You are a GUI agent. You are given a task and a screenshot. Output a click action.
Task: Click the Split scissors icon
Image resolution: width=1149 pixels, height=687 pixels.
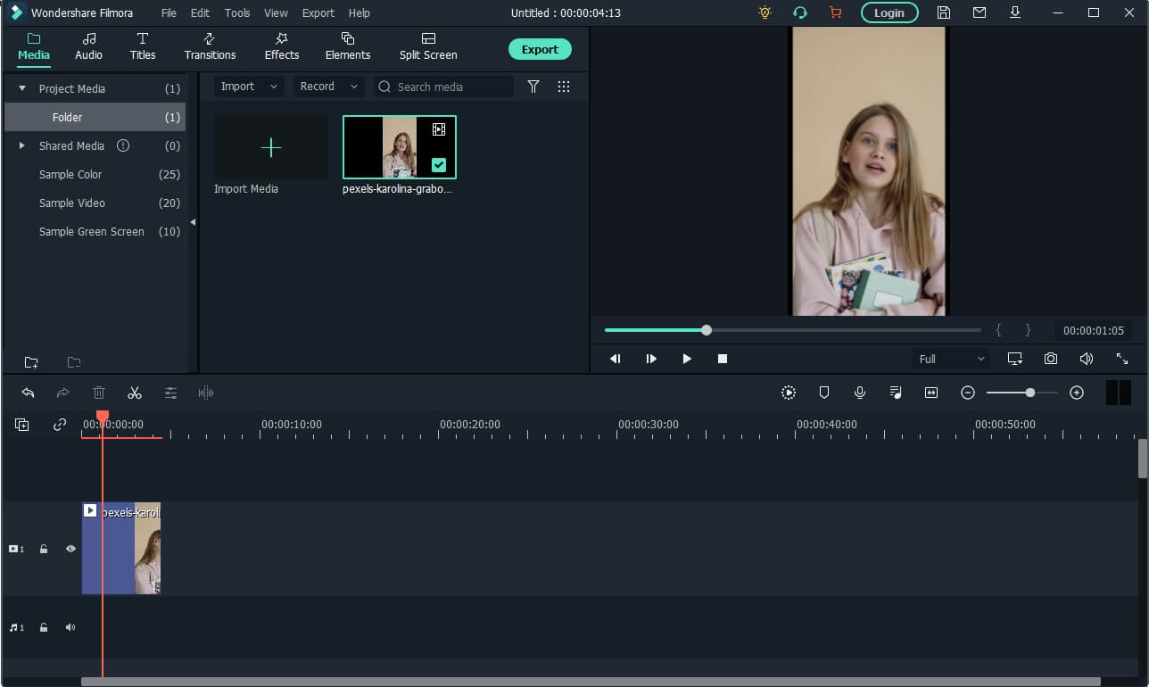135,393
